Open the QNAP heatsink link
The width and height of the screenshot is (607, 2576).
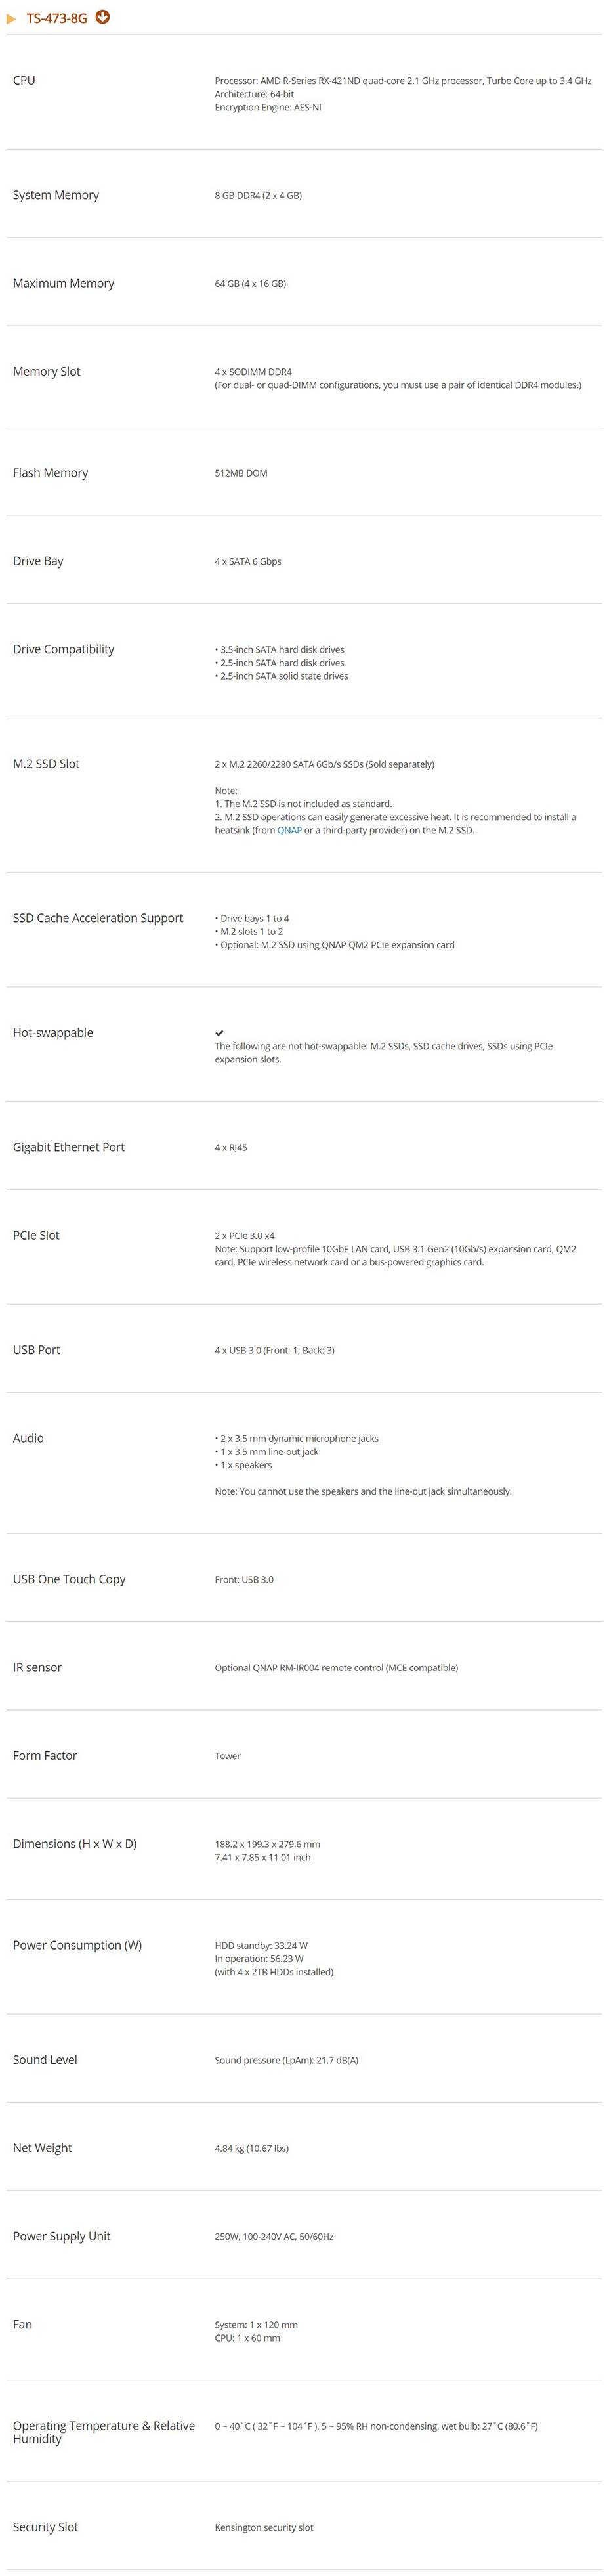pyautogui.click(x=289, y=830)
